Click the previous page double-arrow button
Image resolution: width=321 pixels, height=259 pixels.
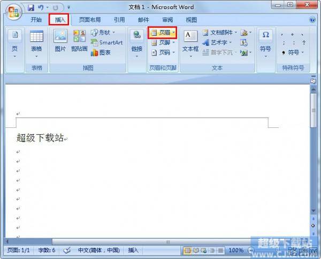tap(313, 219)
